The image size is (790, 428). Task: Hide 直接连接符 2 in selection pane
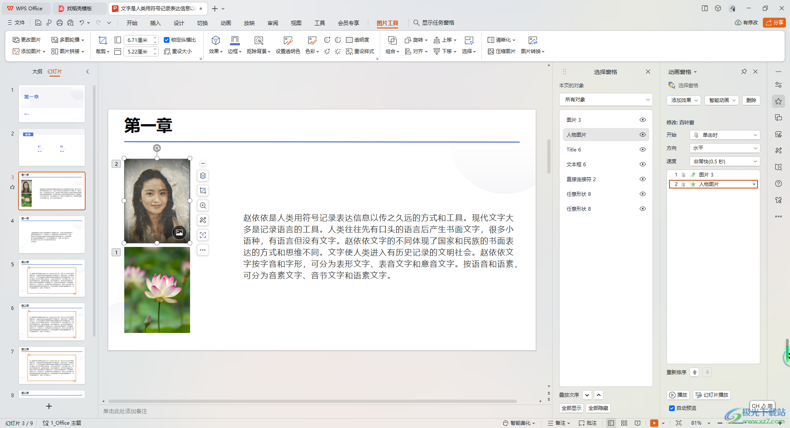click(x=643, y=179)
